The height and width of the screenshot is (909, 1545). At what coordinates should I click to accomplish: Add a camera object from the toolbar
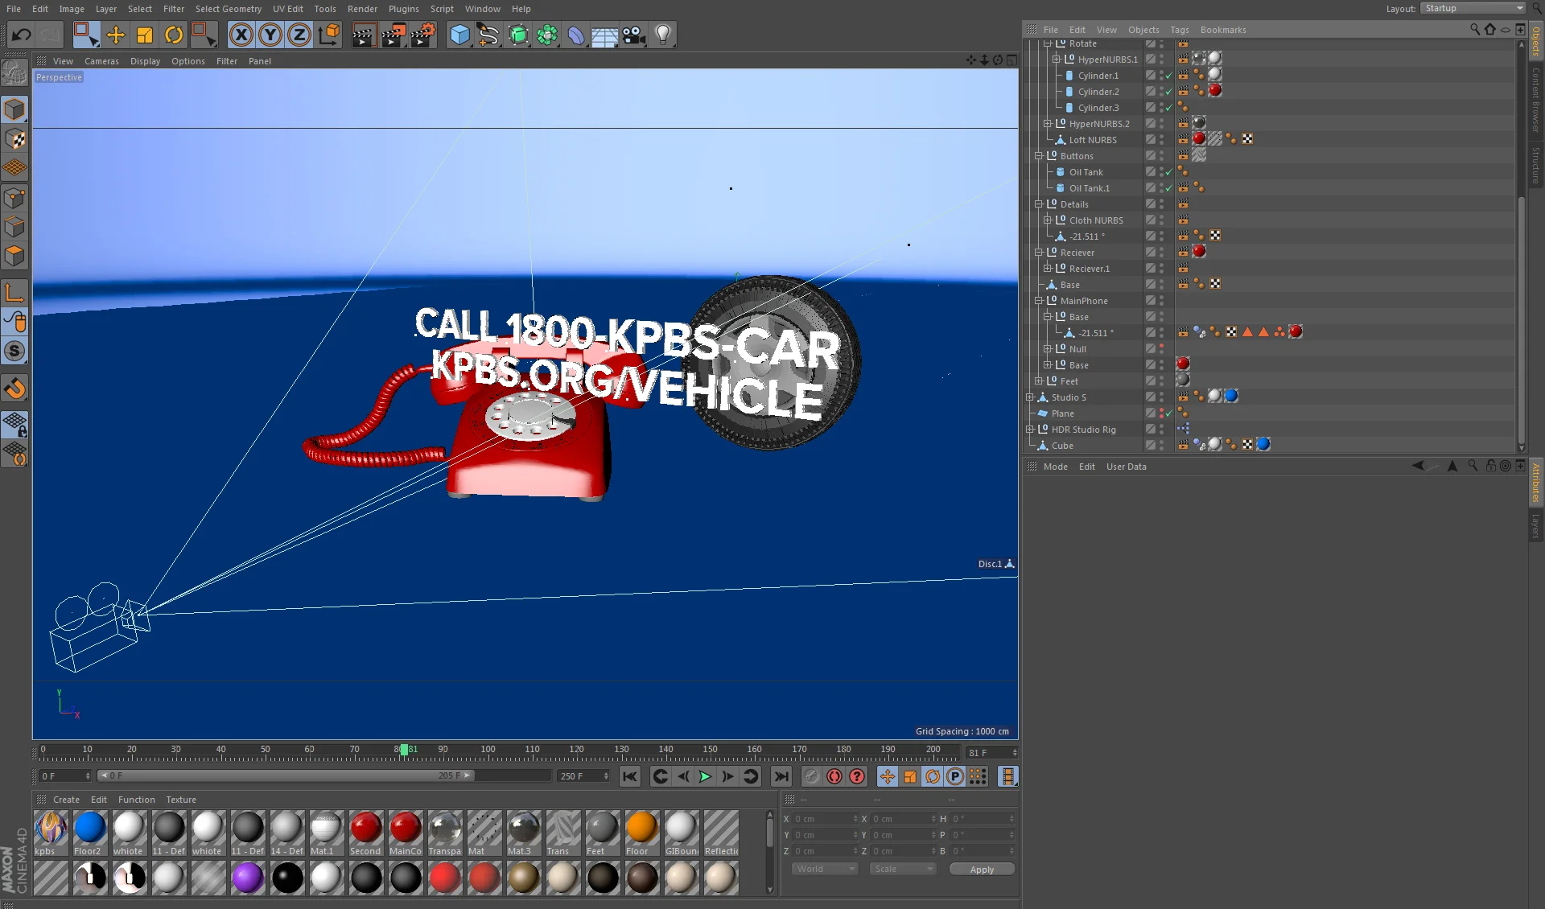click(634, 35)
